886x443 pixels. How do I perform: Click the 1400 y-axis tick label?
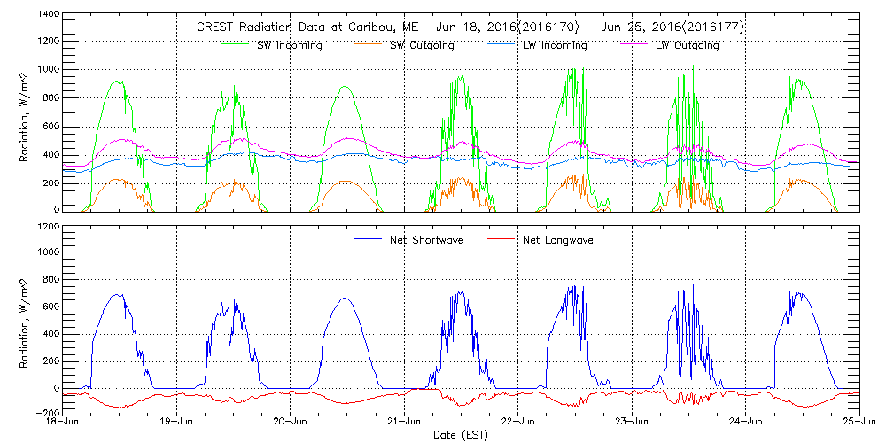tap(47, 16)
